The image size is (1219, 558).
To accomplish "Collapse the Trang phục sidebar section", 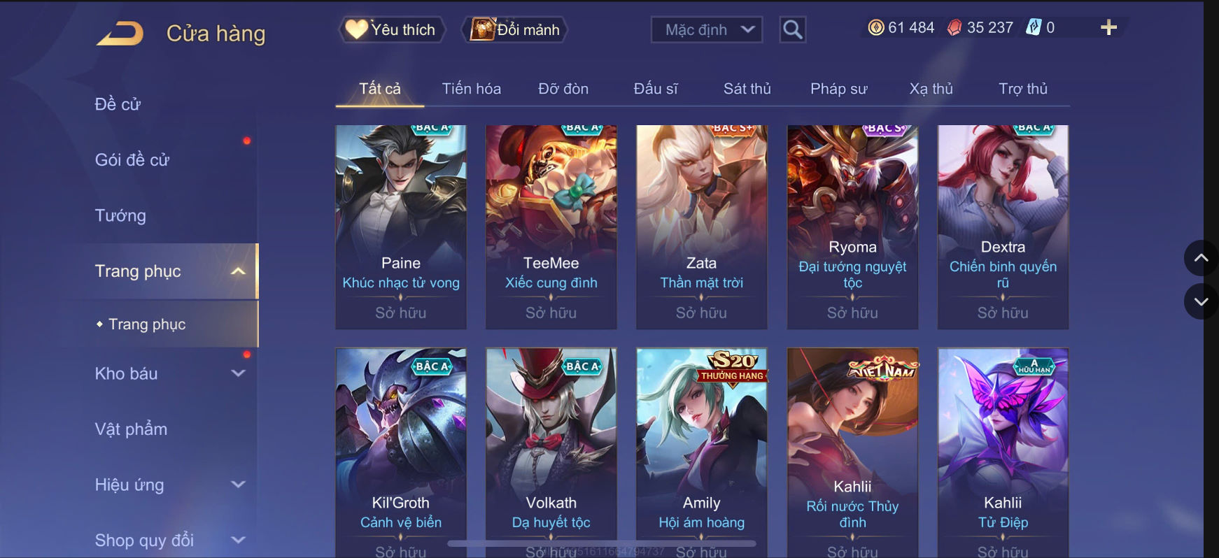I will point(239,271).
